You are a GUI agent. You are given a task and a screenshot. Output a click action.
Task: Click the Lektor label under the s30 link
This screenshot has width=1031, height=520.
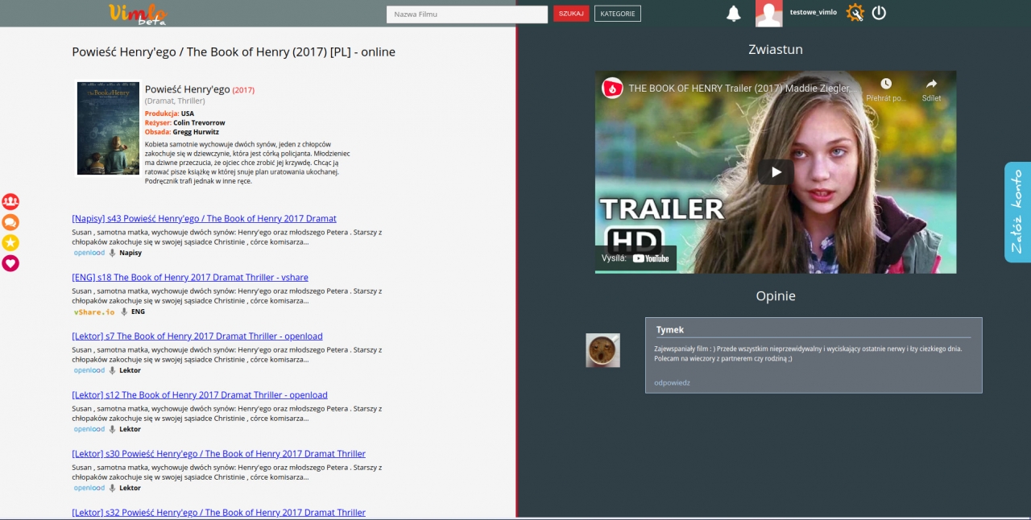(130, 488)
